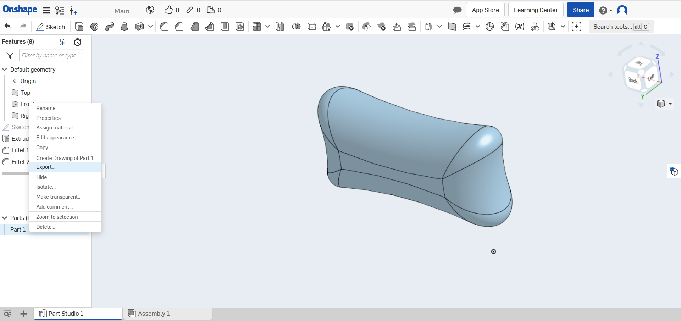Click the Undo arrow icon
Screen dimensions: 681x321
pyautogui.click(x=8, y=27)
